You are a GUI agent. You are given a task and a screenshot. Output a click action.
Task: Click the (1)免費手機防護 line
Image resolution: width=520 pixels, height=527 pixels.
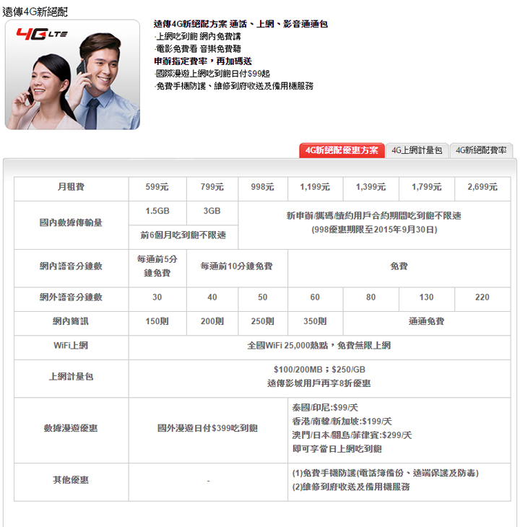pos(385,474)
